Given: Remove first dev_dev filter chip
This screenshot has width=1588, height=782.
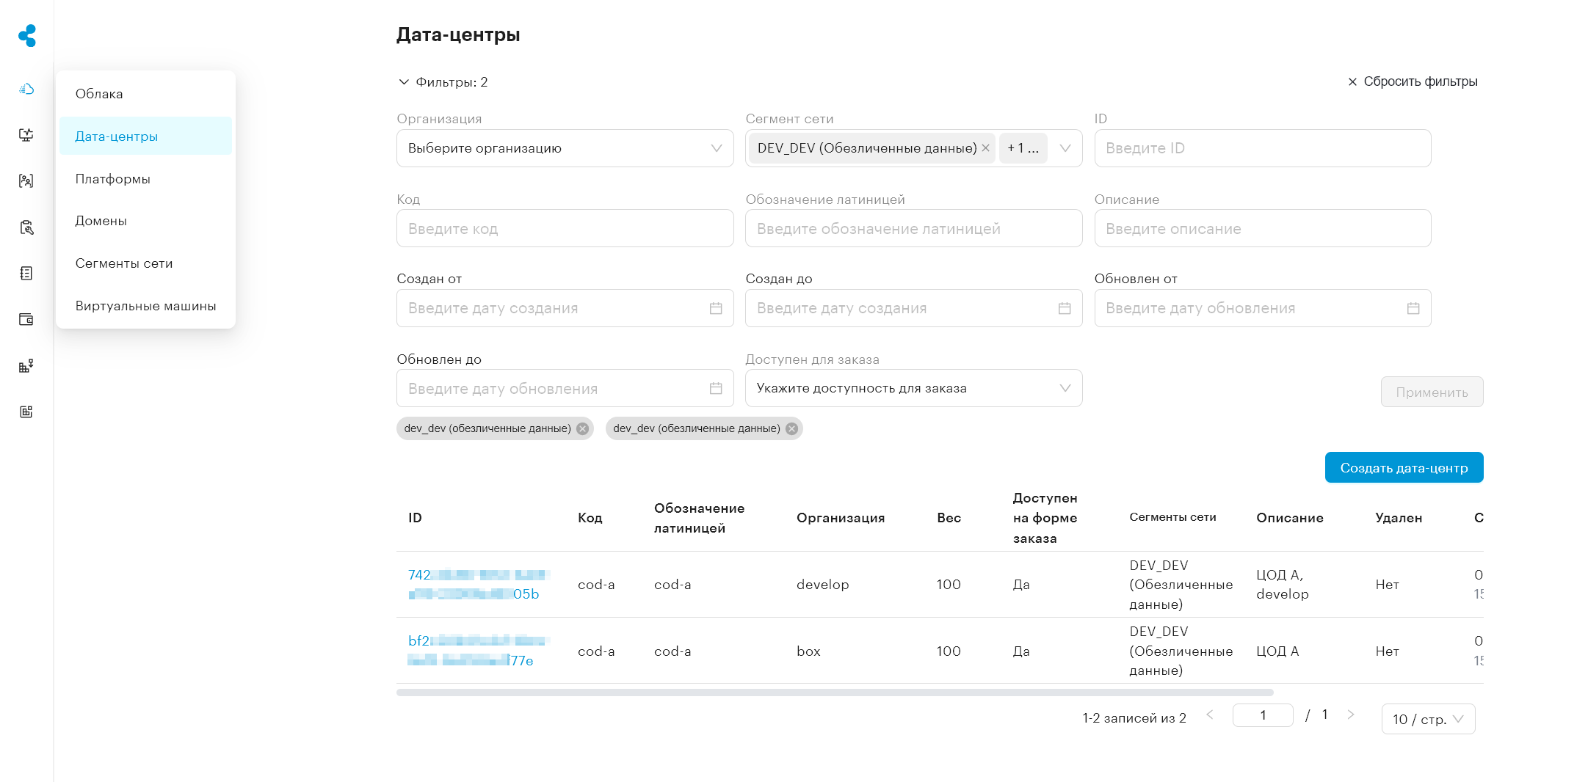Looking at the screenshot, I should coord(583,428).
